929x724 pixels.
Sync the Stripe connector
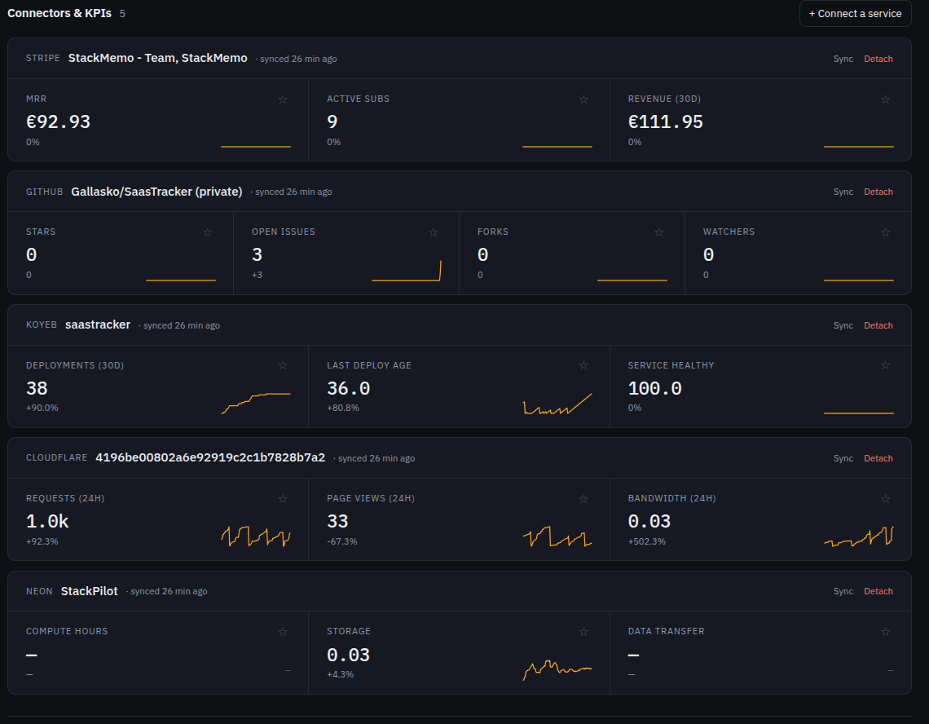point(843,59)
